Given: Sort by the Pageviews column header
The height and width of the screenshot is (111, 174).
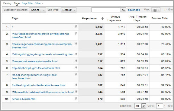Looking at the screenshot, I should (89, 18).
